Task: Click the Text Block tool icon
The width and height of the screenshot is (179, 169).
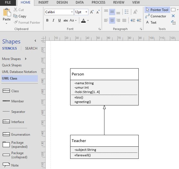Action: click(173, 22)
